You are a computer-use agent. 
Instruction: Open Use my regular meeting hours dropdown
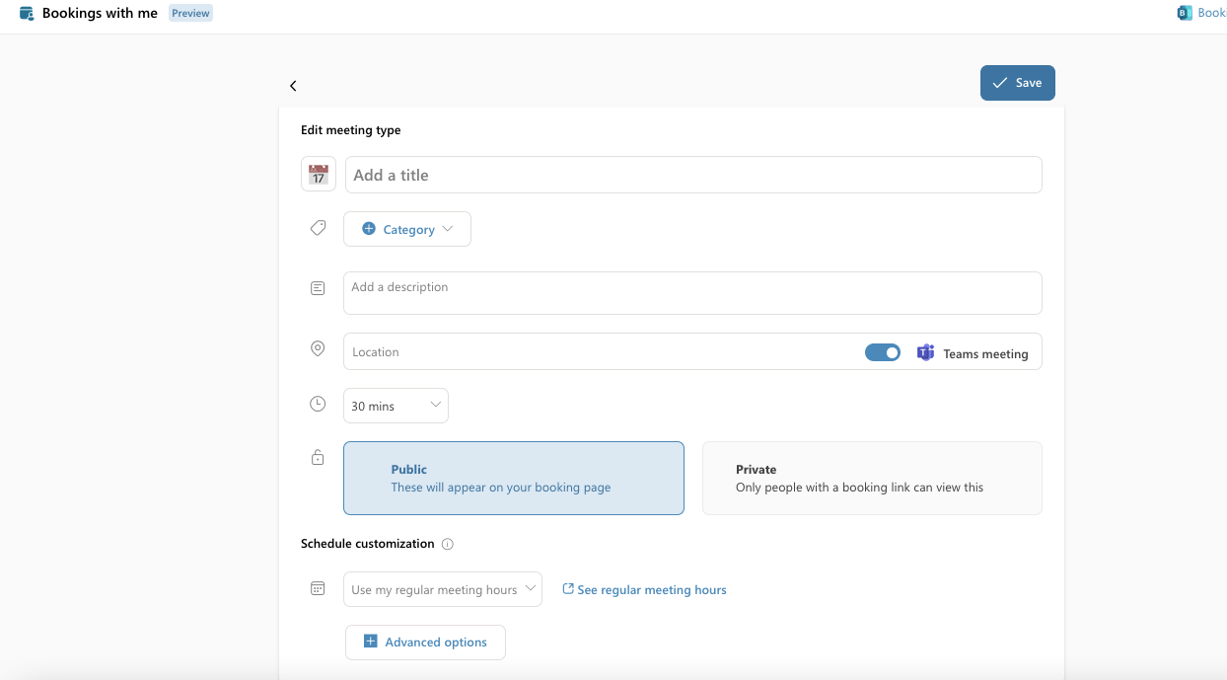pyautogui.click(x=443, y=589)
